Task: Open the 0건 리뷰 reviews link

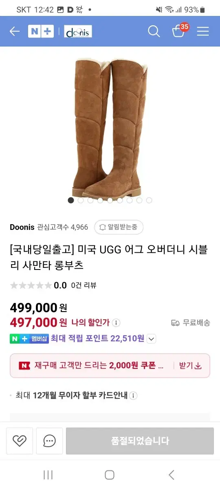Action: click(84, 285)
